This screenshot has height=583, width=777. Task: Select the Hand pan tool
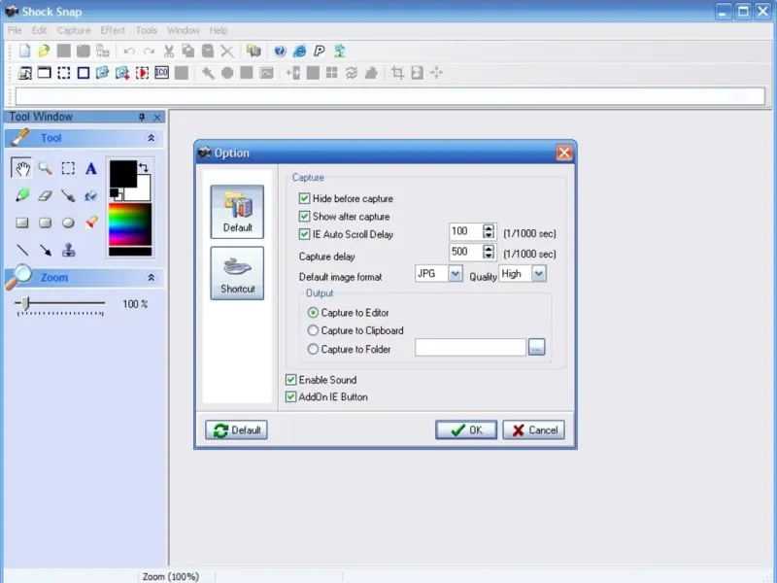(x=21, y=168)
